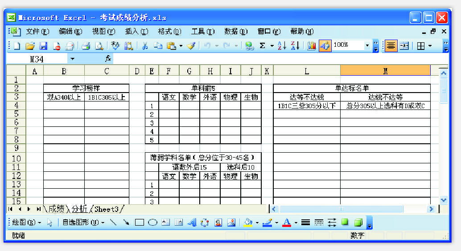Sort ascending with the A-Z icon
This screenshot has height=251, width=461.
[x=282, y=45]
